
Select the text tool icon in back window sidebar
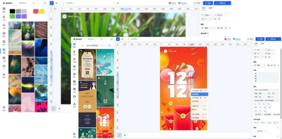pyautogui.click(x=4, y=17)
